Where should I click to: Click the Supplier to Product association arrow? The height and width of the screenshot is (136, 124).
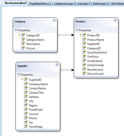(x=67, y=70)
